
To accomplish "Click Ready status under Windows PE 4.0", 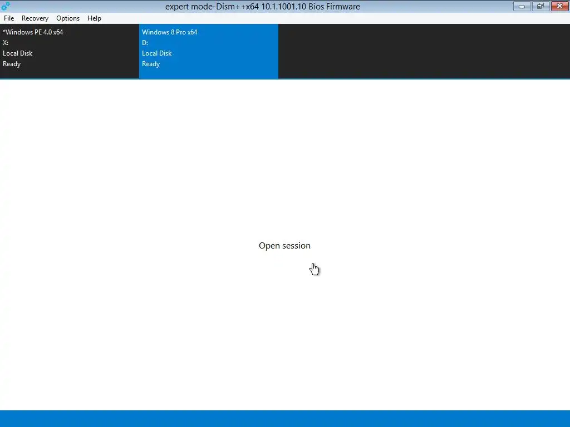I will pos(12,64).
